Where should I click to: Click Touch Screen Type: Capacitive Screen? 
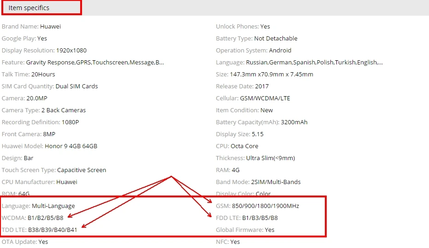[54, 170]
